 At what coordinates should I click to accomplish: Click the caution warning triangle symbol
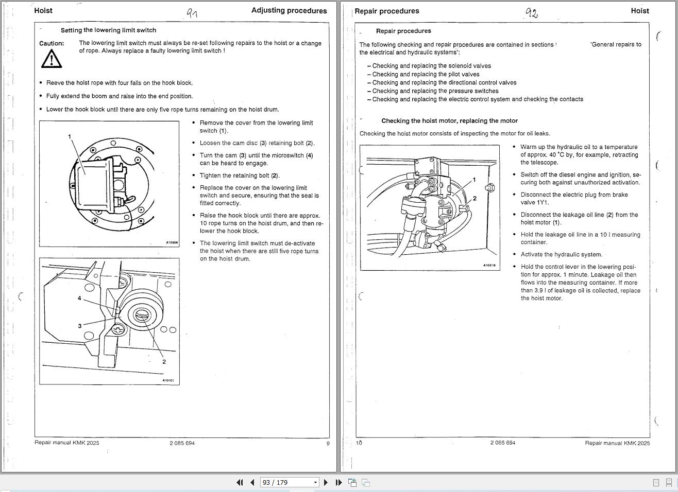coord(51,59)
